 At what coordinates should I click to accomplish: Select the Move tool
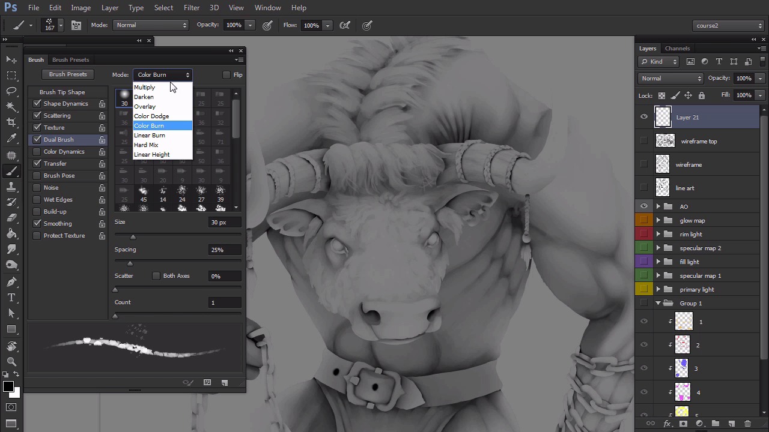click(x=11, y=59)
